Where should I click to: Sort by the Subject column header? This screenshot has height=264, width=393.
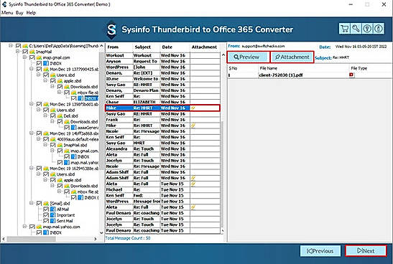tap(146, 47)
